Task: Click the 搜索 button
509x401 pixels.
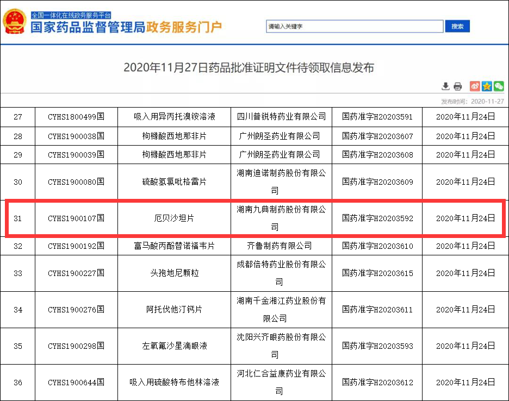Action: coord(457,26)
